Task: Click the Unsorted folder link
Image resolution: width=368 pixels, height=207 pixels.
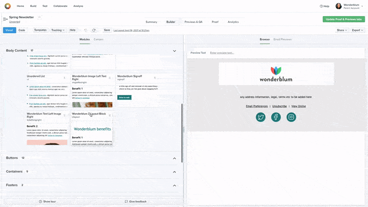Action: 15,22
